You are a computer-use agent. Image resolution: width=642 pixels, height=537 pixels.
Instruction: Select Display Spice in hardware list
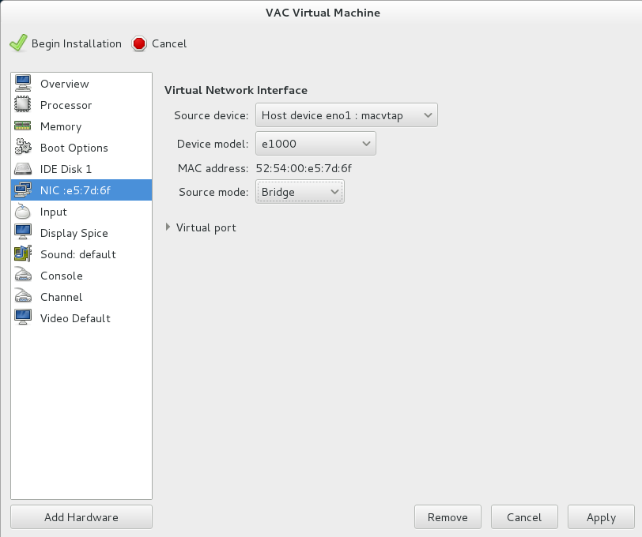(81, 233)
